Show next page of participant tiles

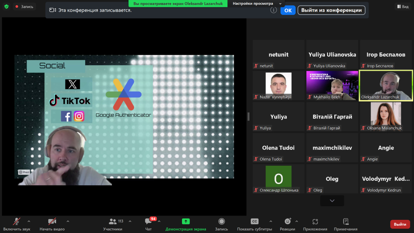click(332, 201)
